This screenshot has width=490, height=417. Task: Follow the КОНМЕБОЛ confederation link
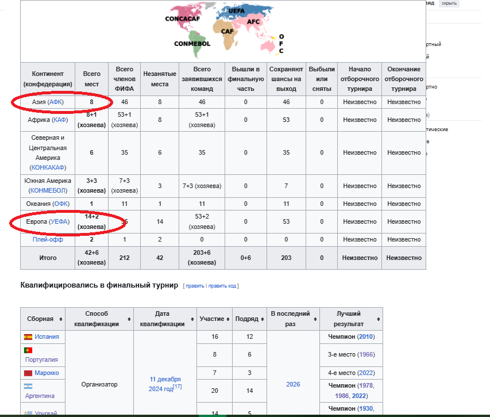pos(48,190)
